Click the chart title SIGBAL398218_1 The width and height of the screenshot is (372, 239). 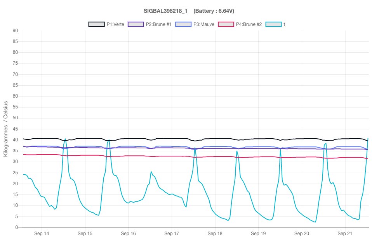[165, 11]
